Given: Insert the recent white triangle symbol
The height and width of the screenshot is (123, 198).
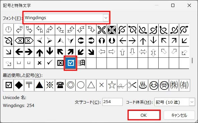Looking at the screenshot, I should pyautogui.click(x=91, y=85).
